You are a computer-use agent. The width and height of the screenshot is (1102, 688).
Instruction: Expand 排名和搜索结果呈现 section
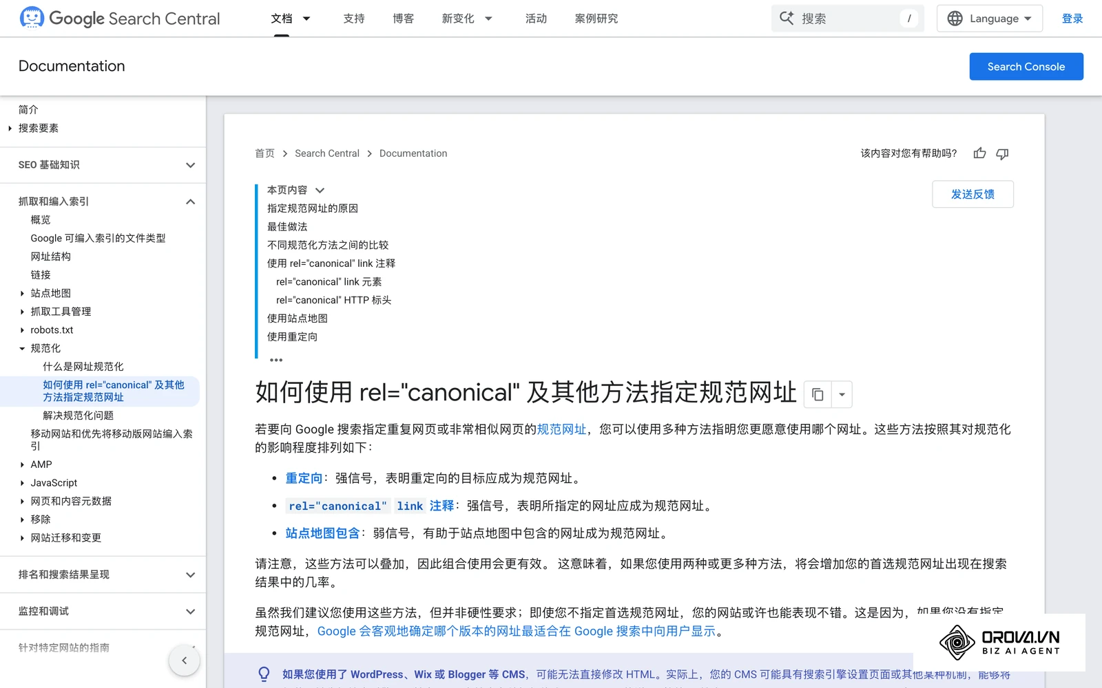tap(191, 575)
